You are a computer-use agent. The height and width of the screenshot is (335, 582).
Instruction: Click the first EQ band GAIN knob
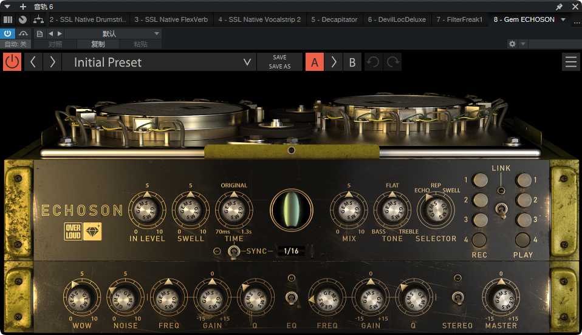pos(212,299)
